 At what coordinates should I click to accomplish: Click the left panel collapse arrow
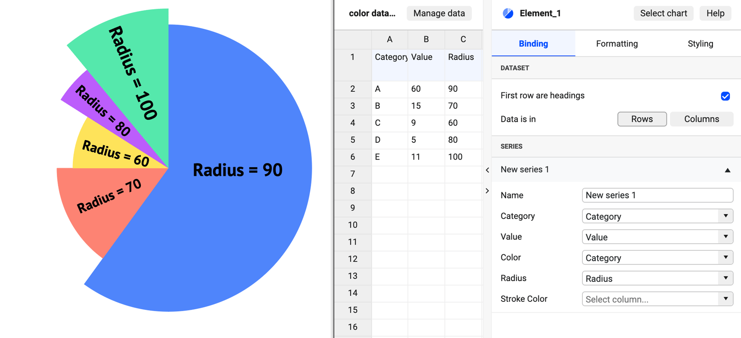[x=487, y=170]
